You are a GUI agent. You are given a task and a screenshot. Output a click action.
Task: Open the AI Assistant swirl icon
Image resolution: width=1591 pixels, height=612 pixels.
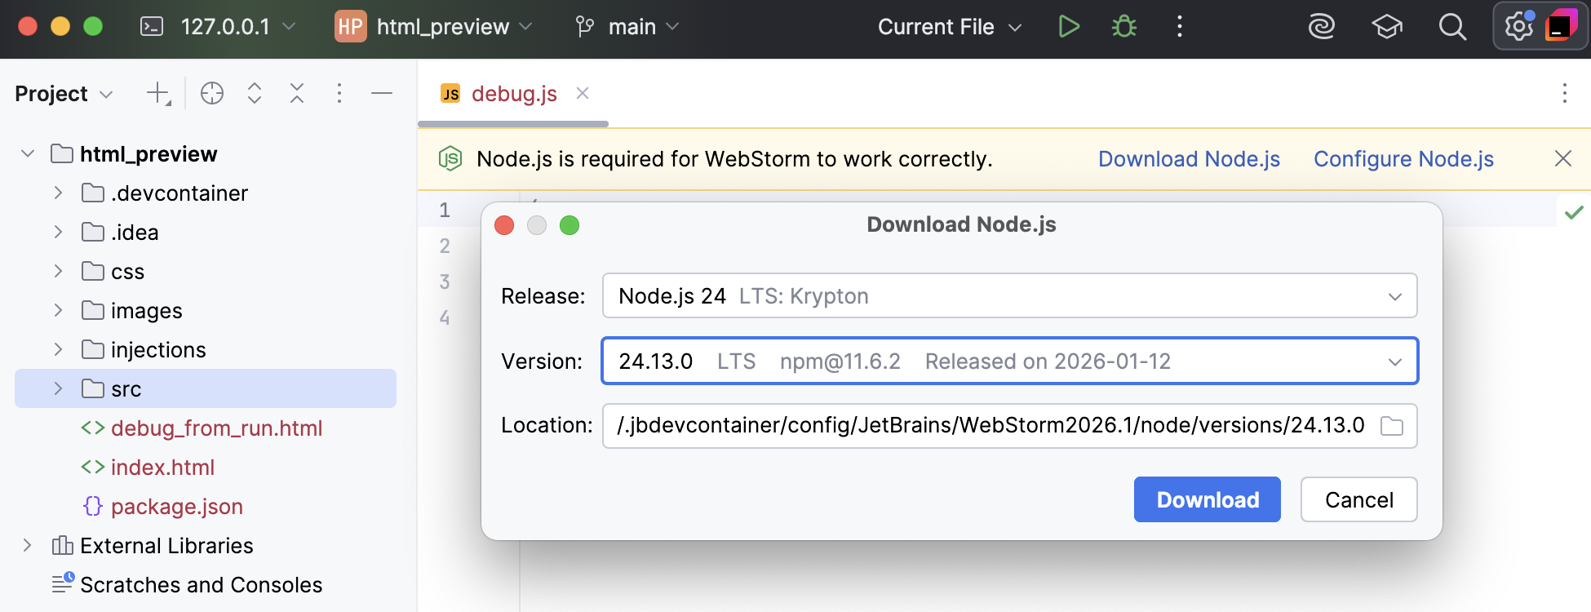(x=1321, y=27)
